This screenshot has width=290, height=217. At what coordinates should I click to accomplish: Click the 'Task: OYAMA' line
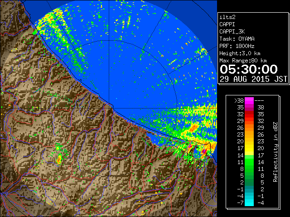[x=237, y=39]
